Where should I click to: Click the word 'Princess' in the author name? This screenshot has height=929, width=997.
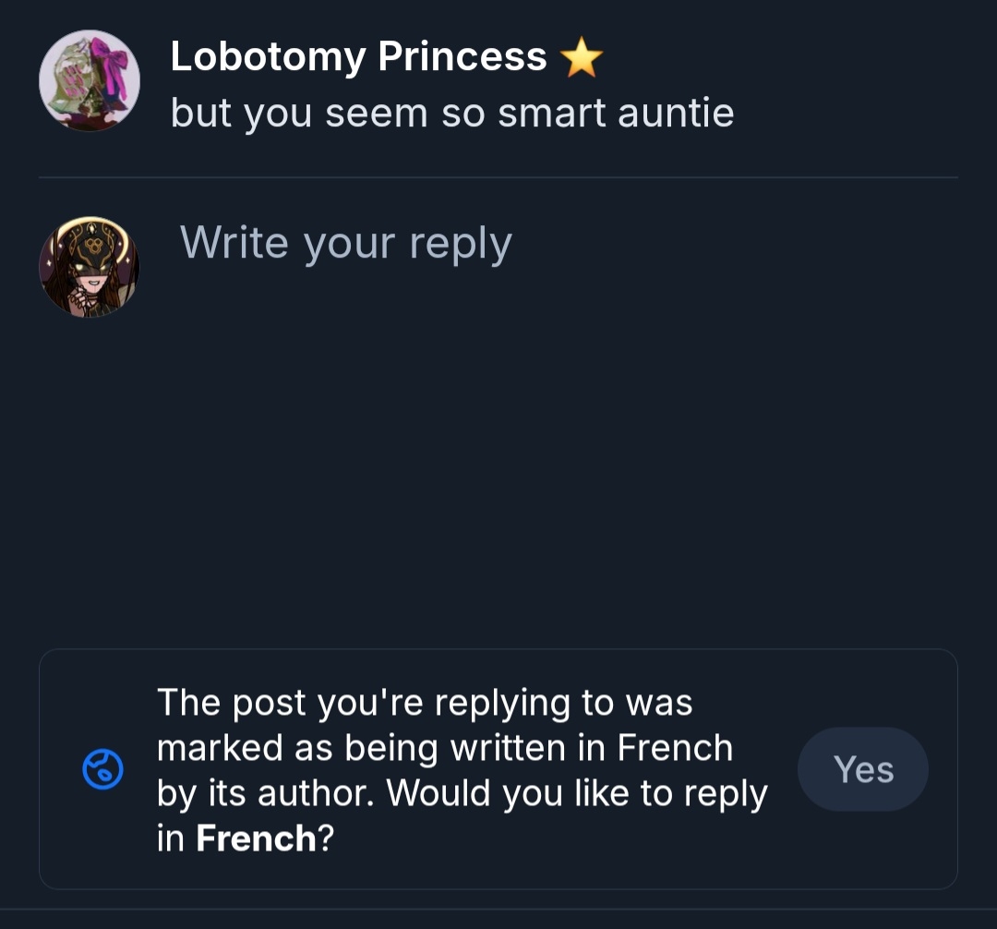pos(462,57)
